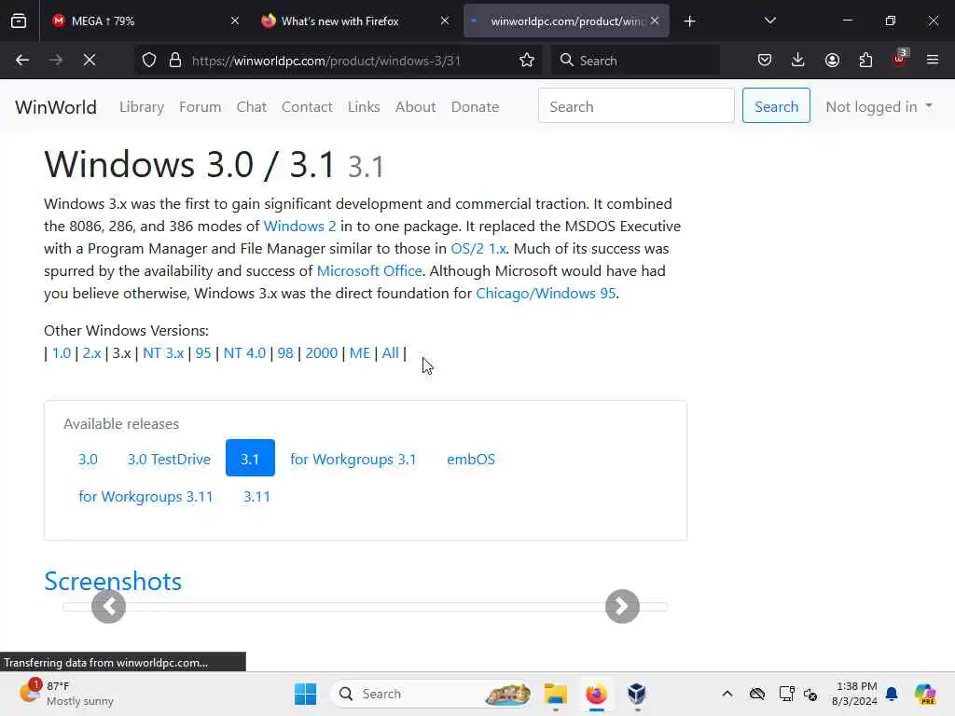Open tracking protection shield icon

[x=149, y=61]
